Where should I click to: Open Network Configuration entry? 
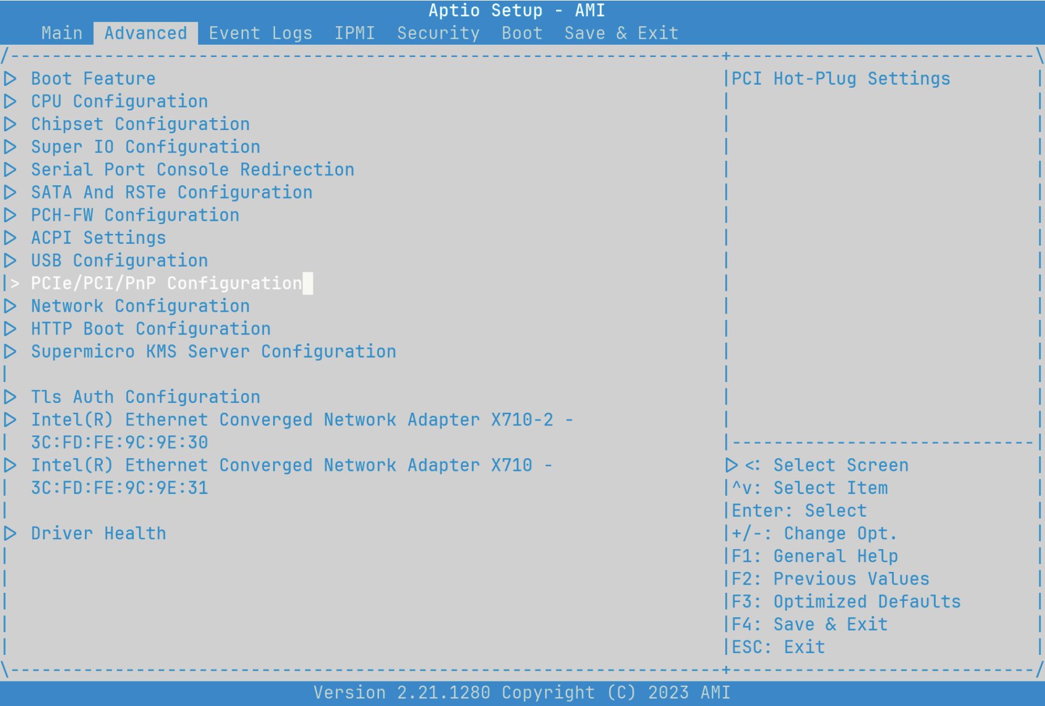tap(140, 306)
